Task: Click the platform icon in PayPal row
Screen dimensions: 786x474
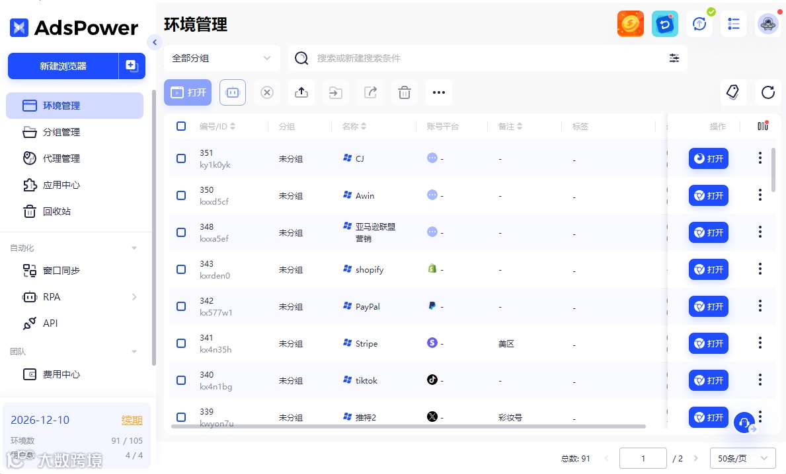Action: point(432,305)
